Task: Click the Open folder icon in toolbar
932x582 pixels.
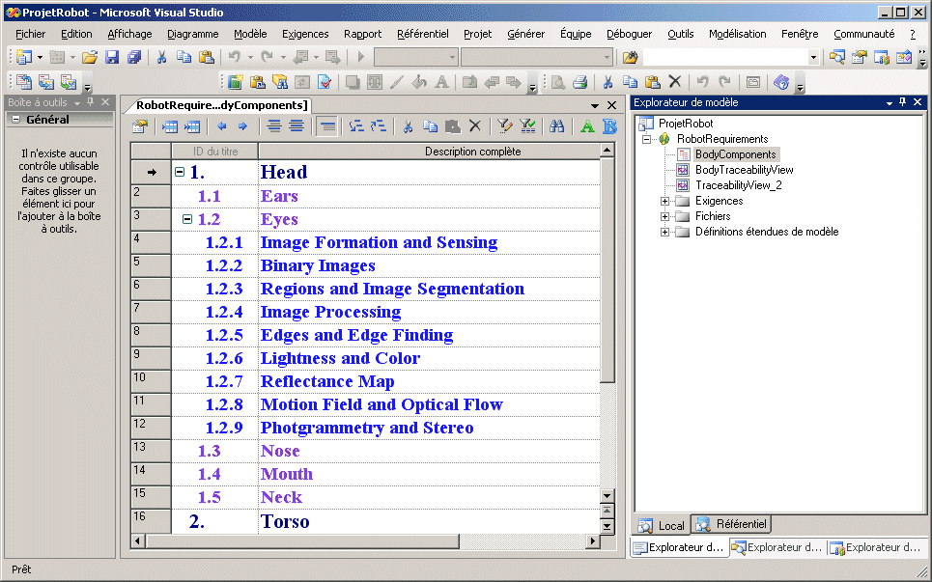Action: [89, 58]
